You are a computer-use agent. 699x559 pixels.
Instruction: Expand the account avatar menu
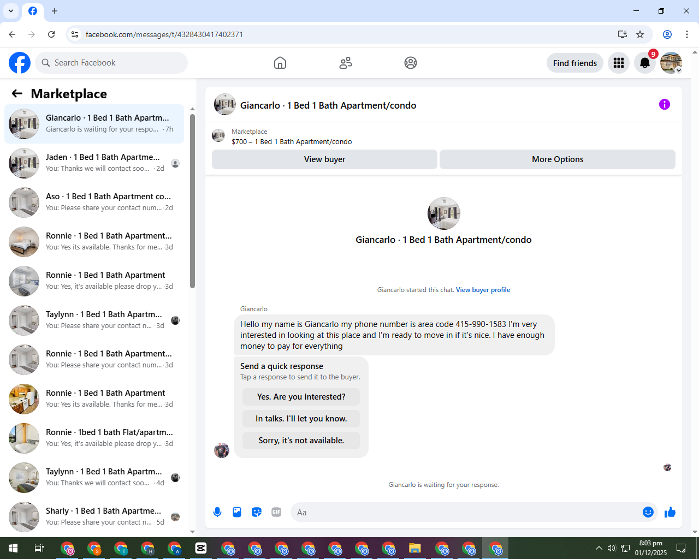671,63
